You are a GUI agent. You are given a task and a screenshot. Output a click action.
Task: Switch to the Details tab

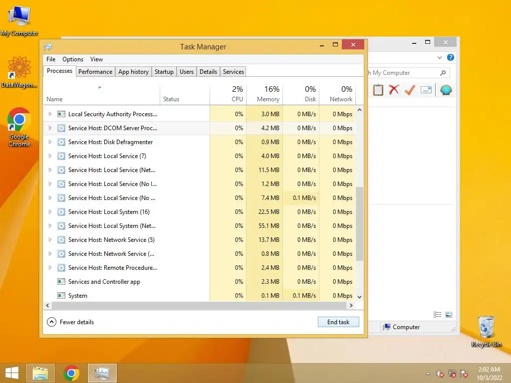click(208, 72)
